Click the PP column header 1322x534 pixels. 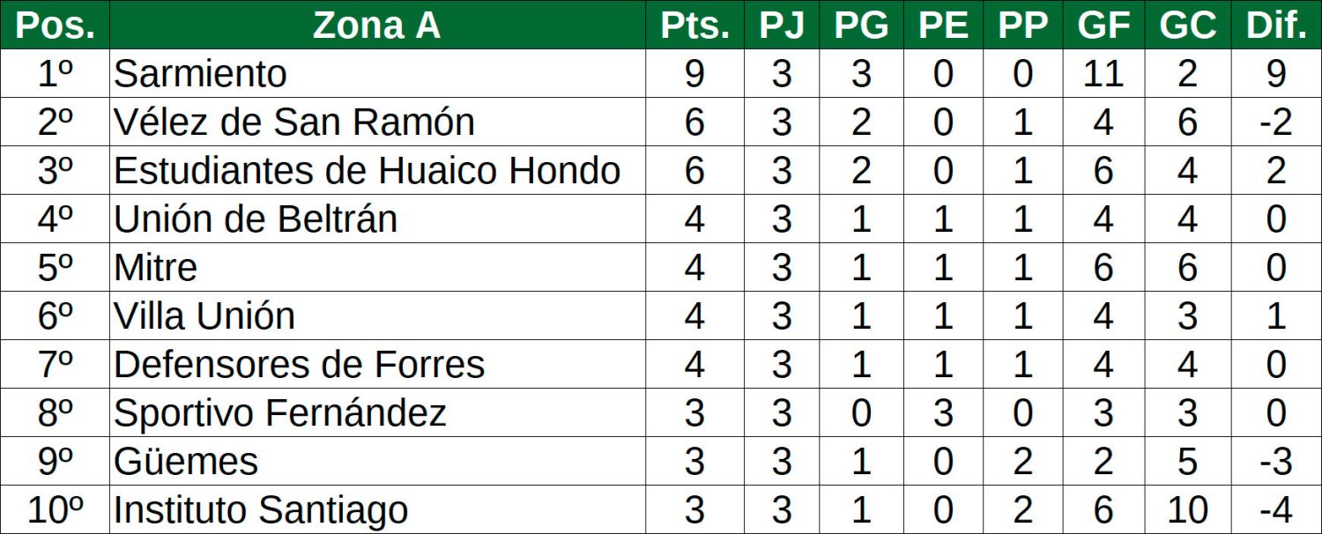pos(1022,26)
